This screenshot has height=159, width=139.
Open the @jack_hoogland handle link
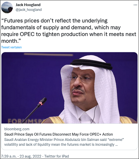click(x=28, y=10)
